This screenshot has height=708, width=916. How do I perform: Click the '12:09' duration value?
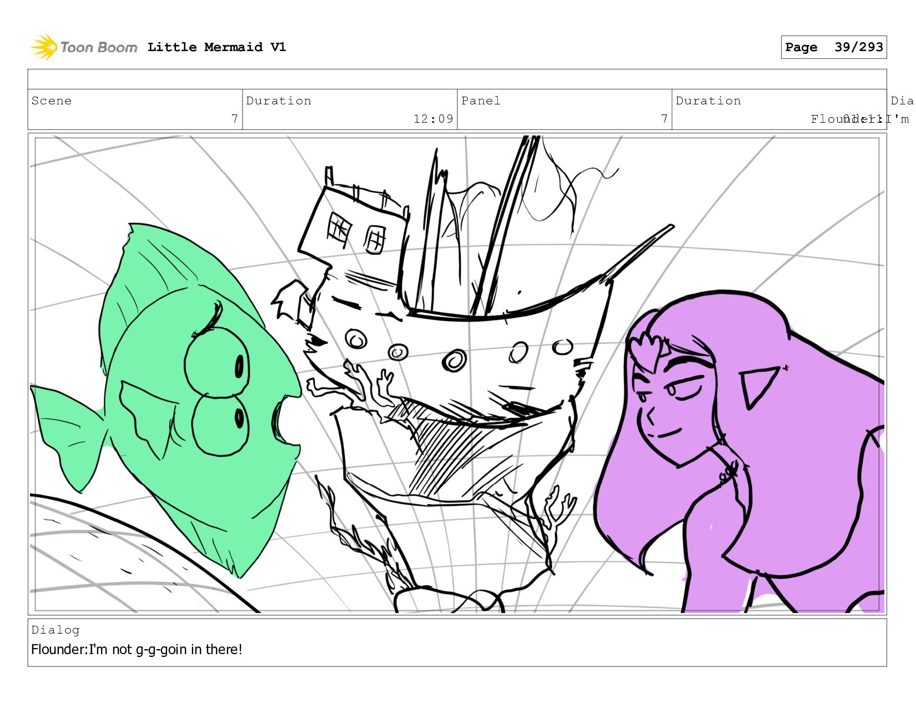click(434, 119)
